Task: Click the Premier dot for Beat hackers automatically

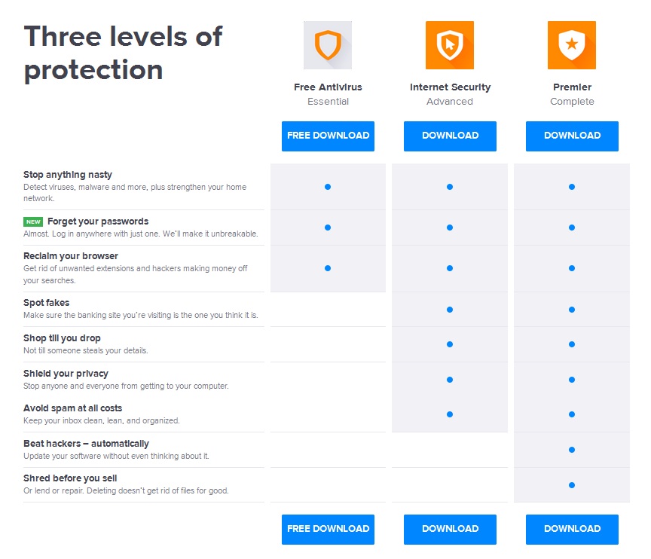Action: coord(572,450)
